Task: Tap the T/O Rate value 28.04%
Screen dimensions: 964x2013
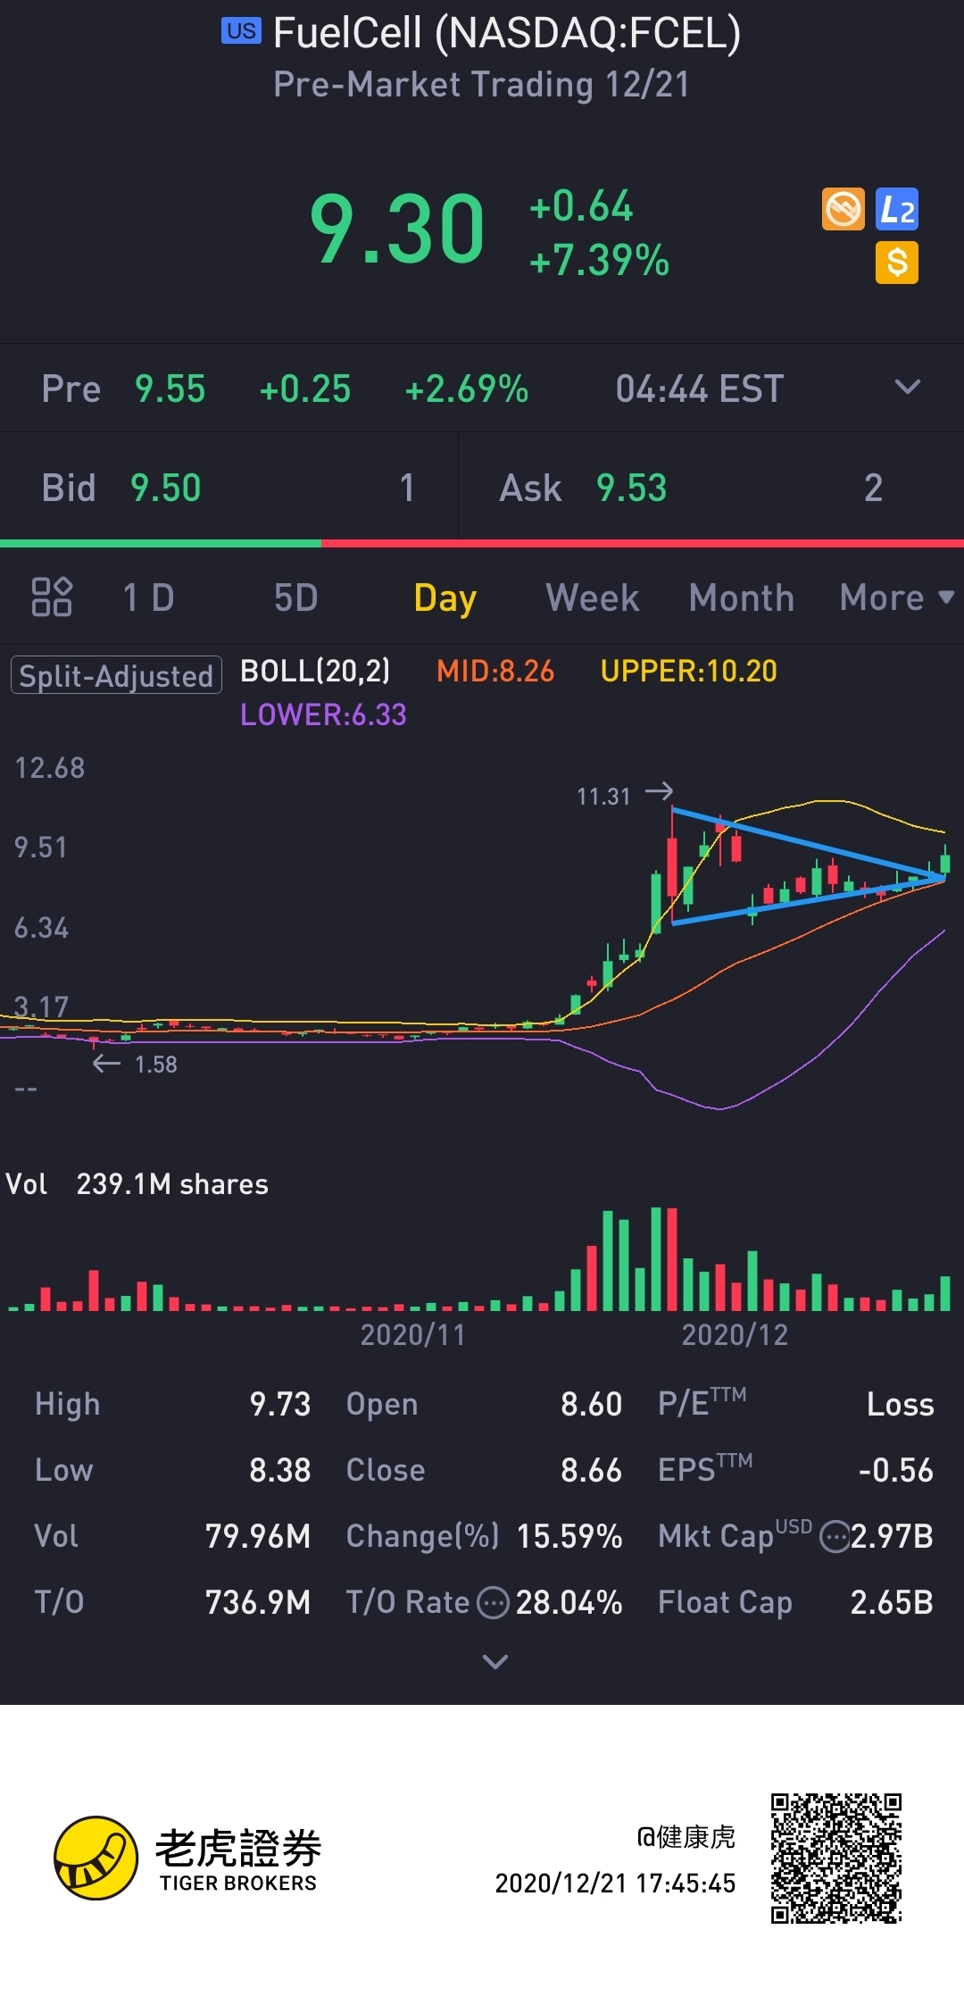Action: pyautogui.click(x=569, y=1602)
